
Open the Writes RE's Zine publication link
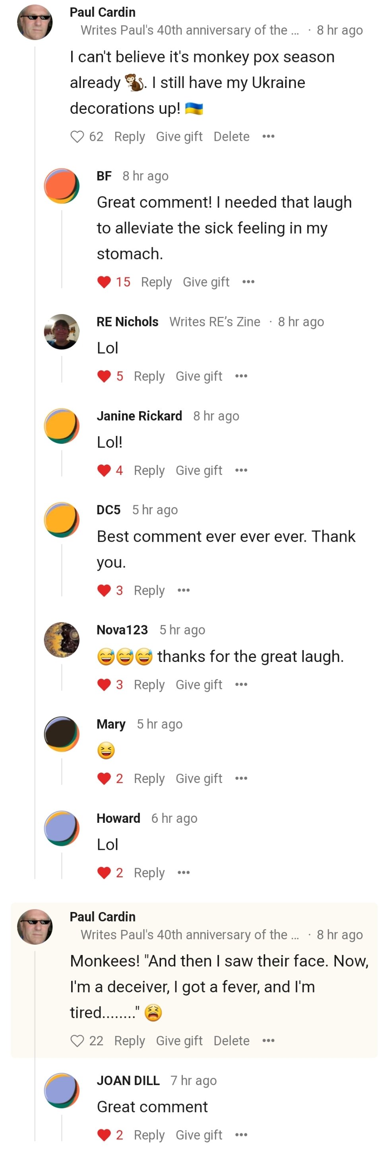(215, 322)
